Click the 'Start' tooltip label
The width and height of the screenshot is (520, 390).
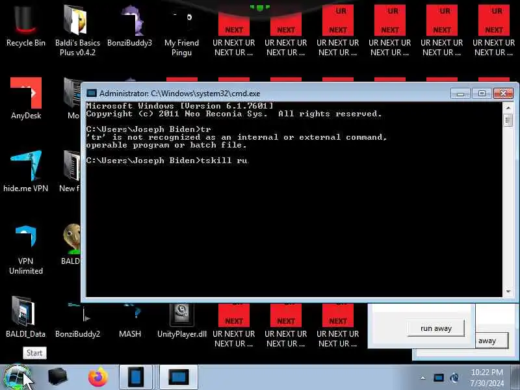[34, 353]
